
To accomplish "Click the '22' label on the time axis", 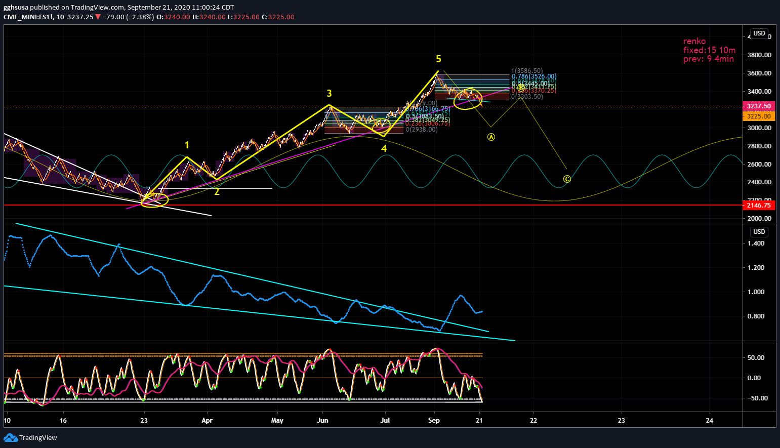I will (533, 420).
